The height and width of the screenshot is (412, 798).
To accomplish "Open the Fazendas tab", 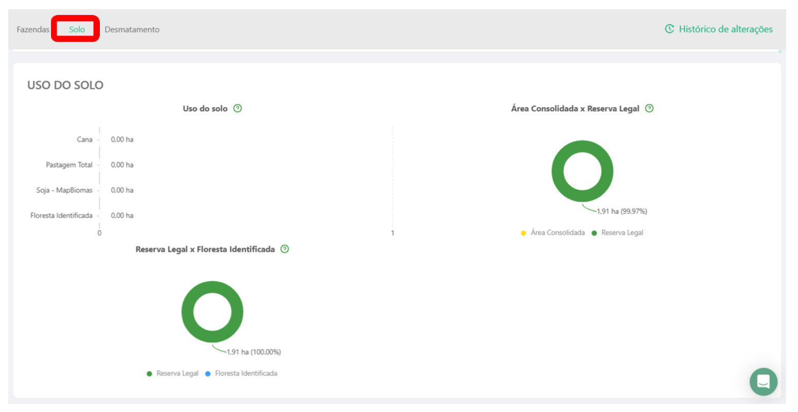I will (x=33, y=29).
